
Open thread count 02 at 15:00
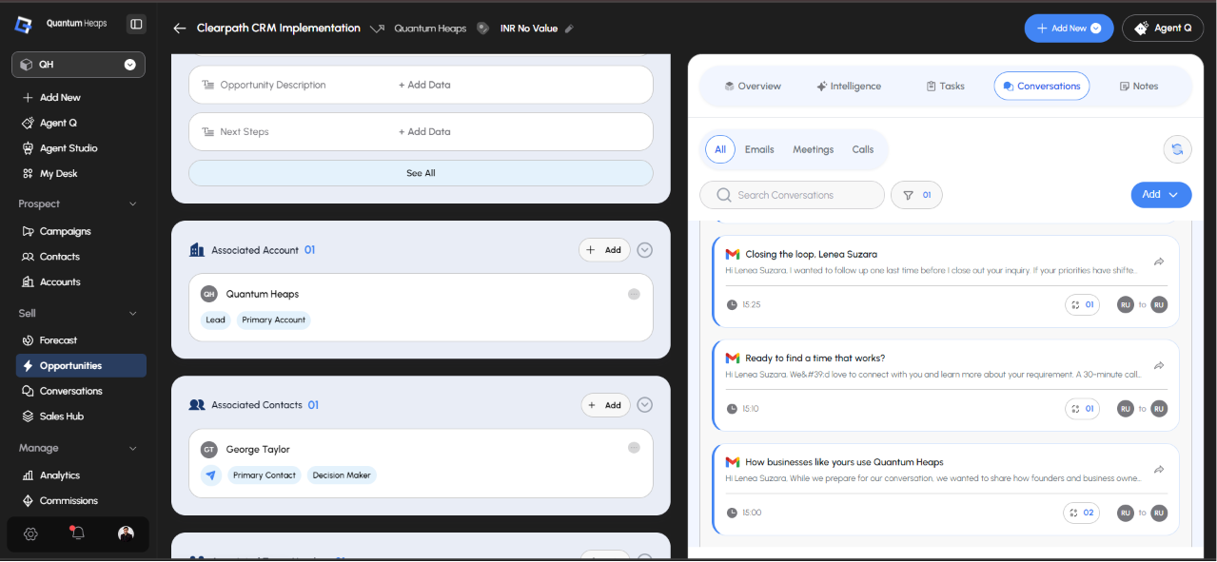(x=1081, y=513)
